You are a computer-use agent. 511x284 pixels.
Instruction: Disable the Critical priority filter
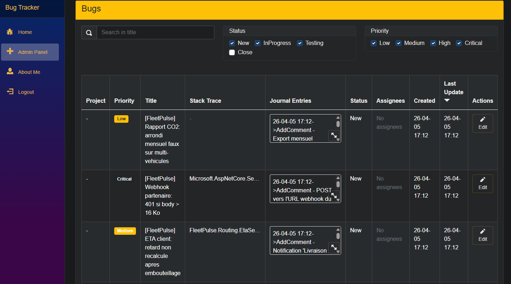click(459, 43)
